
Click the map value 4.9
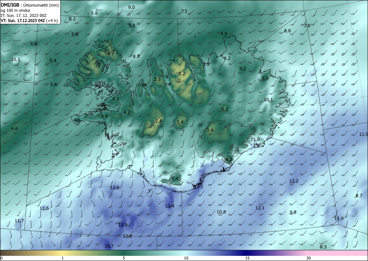(x=224, y=34)
